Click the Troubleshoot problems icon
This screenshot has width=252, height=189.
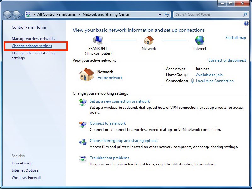click(83, 159)
